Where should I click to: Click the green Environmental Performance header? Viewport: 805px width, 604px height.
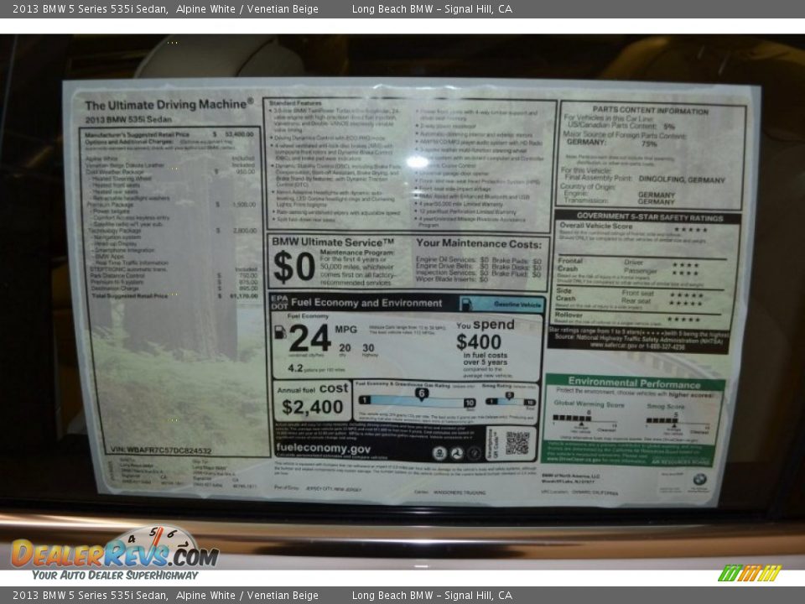pyautogui.click(x=634, y=383)
